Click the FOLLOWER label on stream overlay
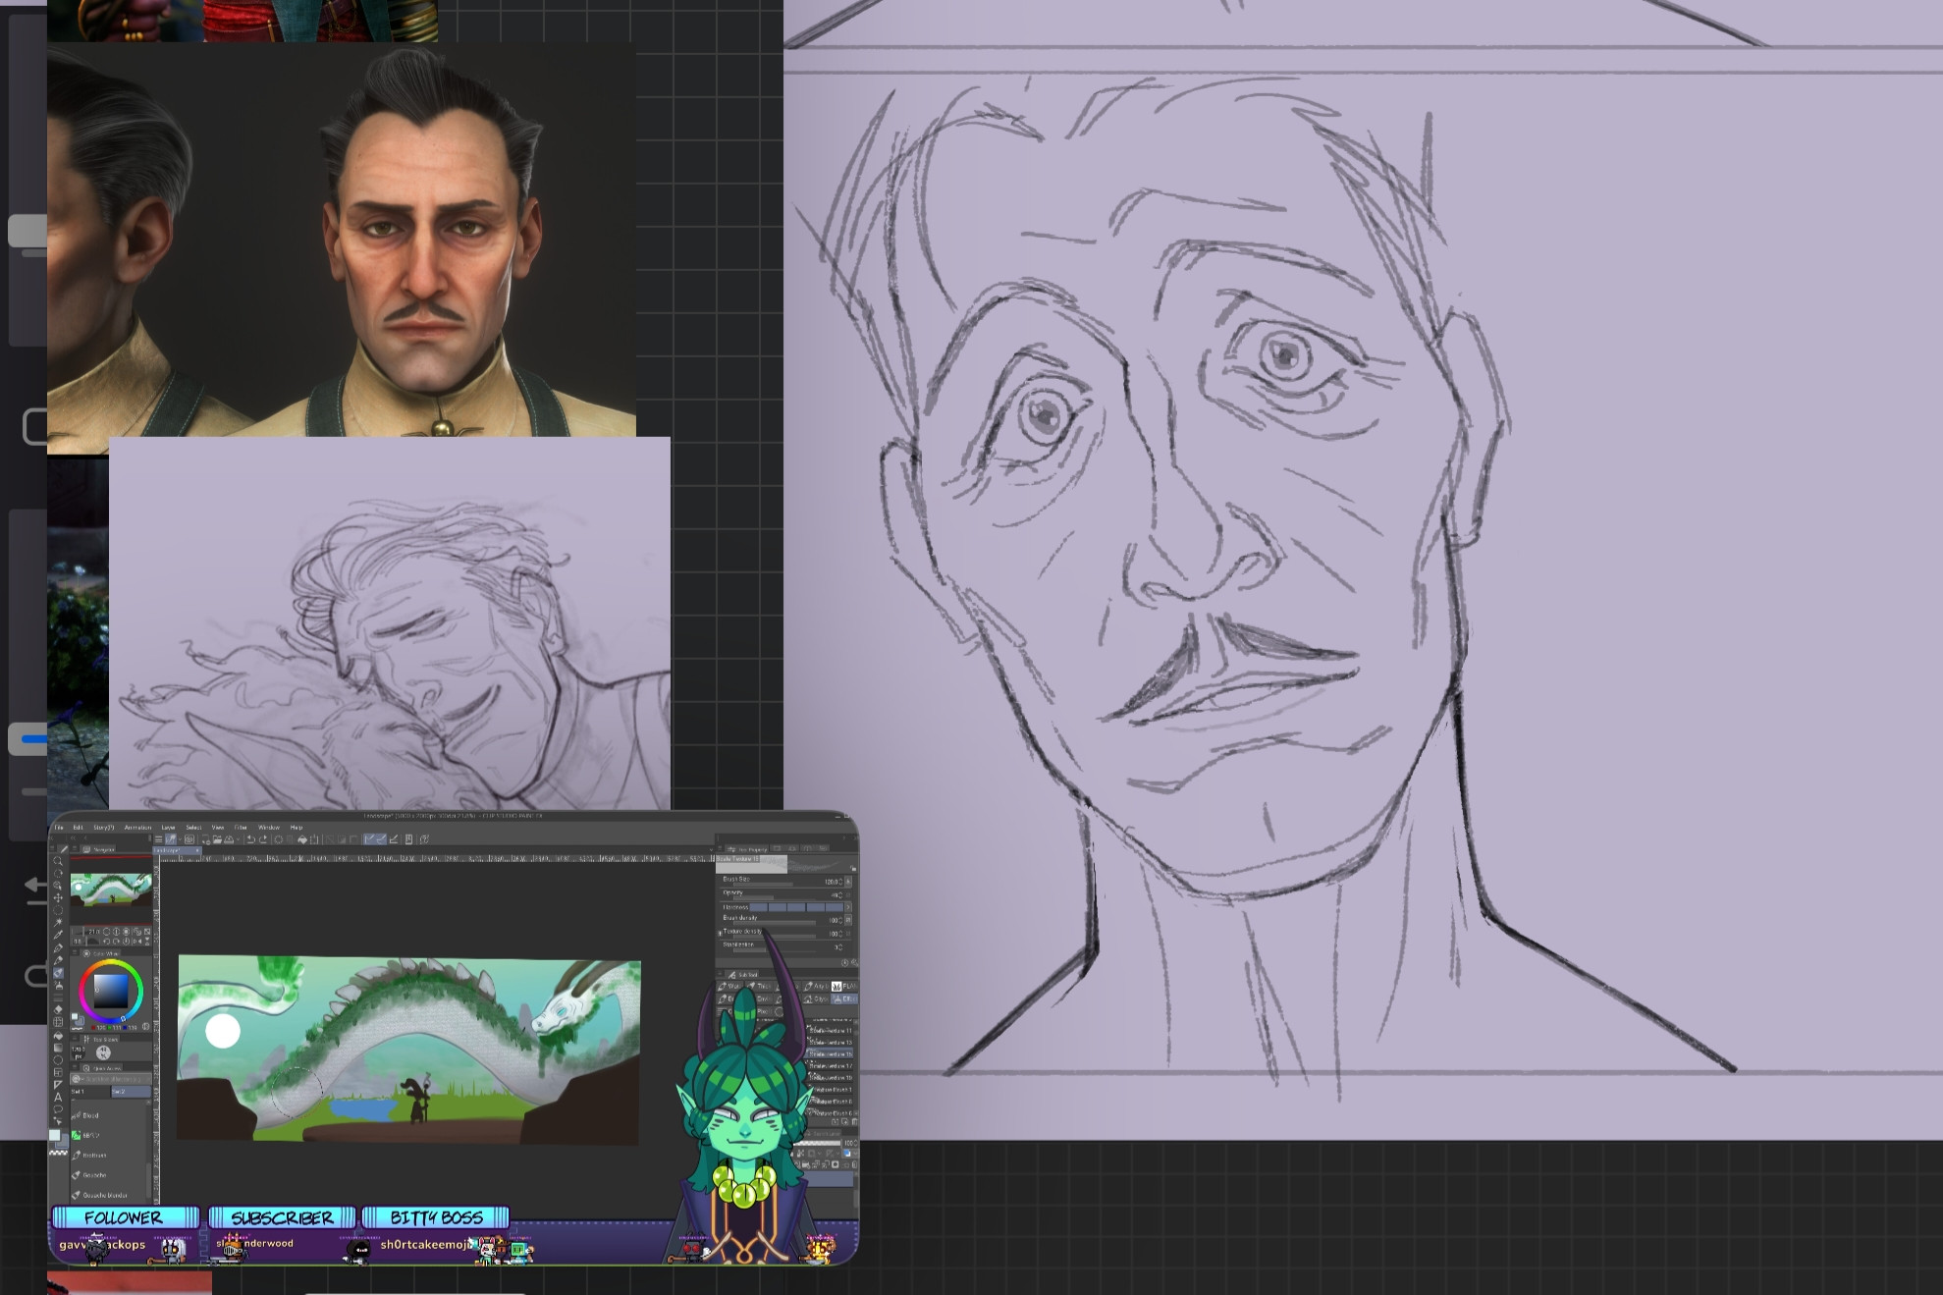1943x1295 pixels. point(124,1217)
